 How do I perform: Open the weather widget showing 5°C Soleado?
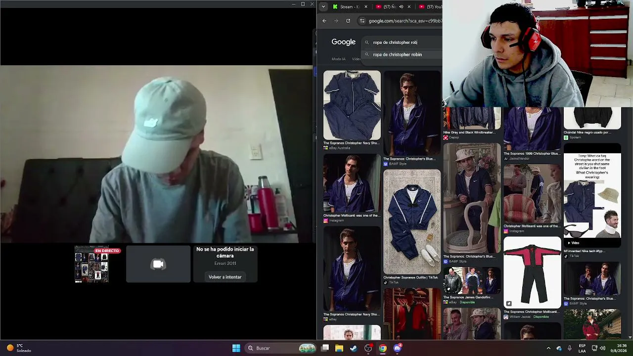(19, 348)
